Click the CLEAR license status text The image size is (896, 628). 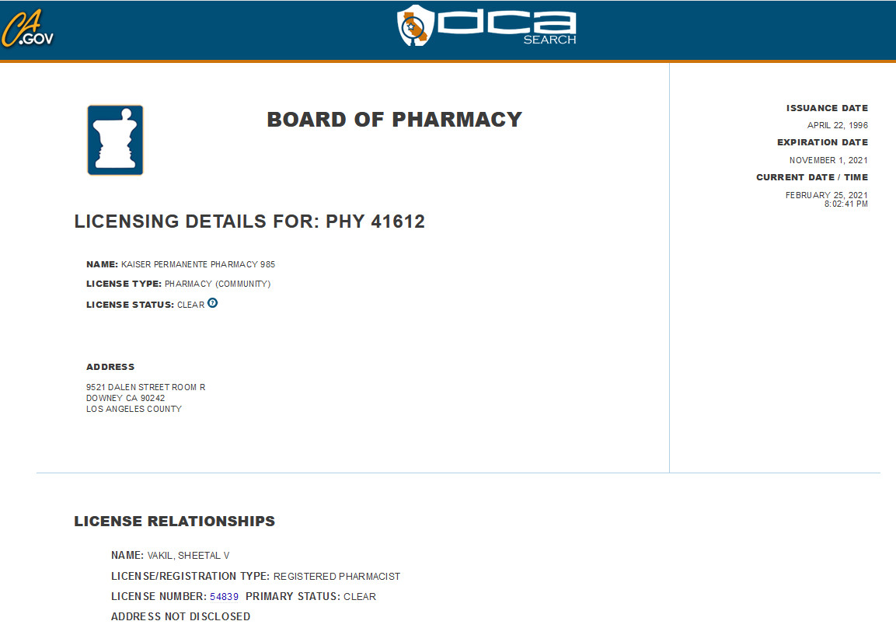pos(191,305)
